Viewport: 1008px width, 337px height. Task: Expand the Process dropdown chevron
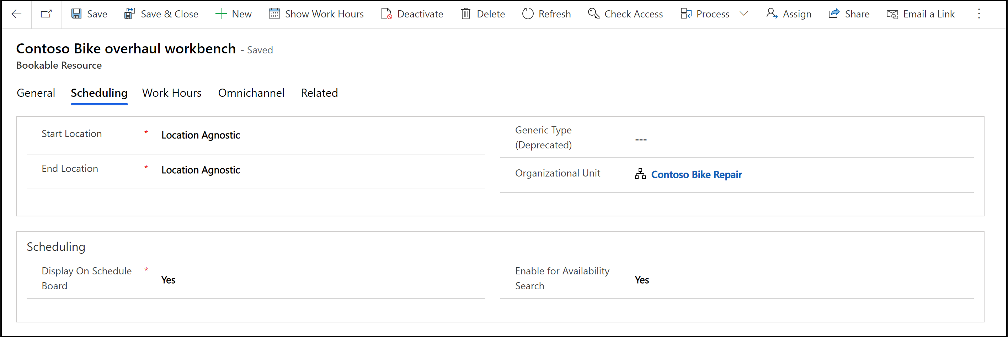pos(744,14)
